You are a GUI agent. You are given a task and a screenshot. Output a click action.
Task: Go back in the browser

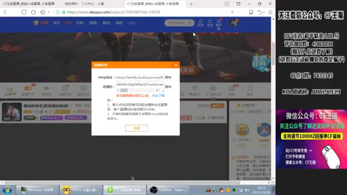[x=5, y=12]
